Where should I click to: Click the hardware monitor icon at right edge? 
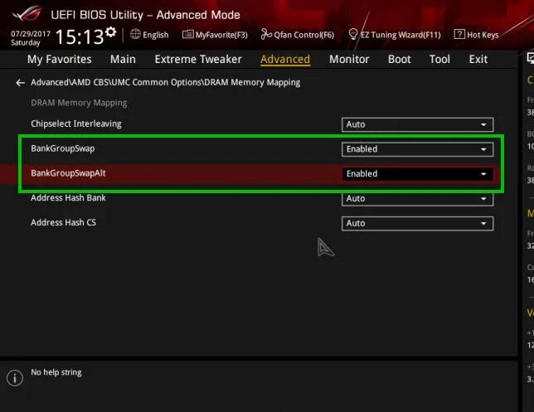(x=530, y=58)
